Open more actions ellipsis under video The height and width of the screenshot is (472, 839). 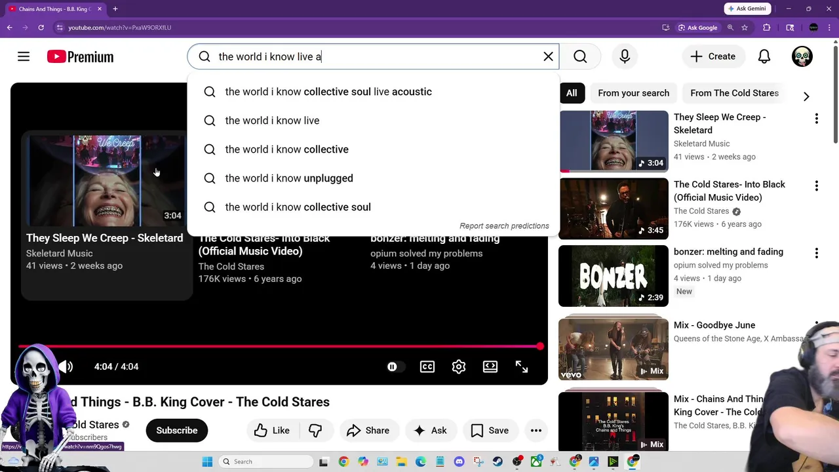tap(536, 431)
